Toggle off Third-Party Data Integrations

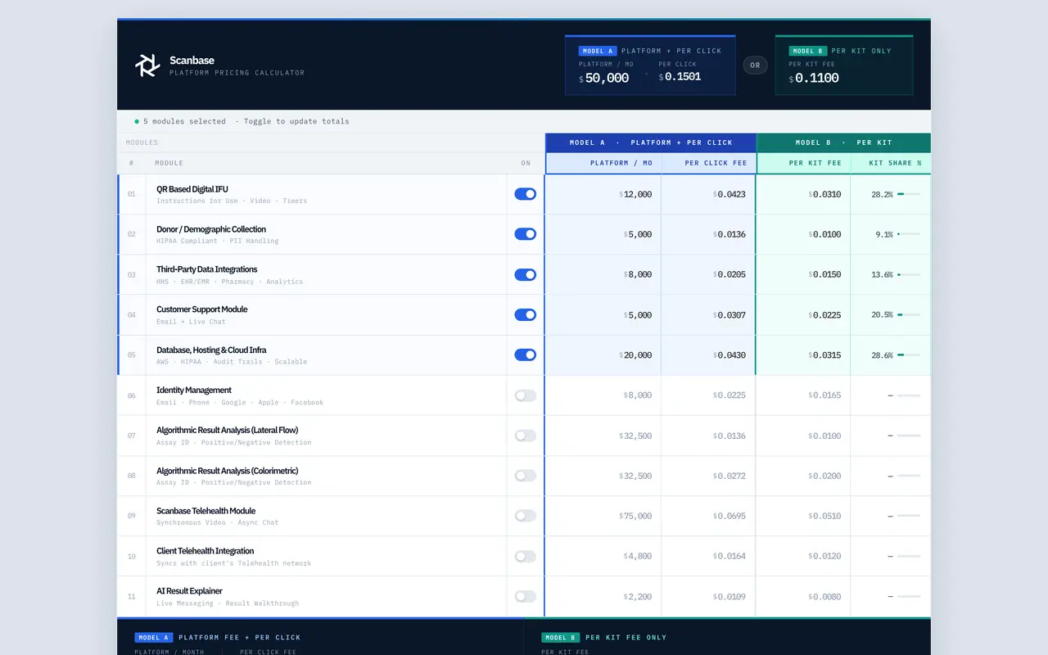525,274
